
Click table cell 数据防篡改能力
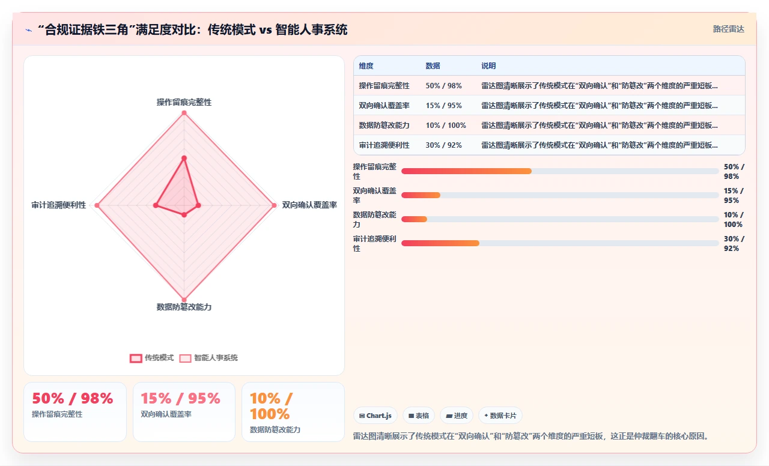(384, 126)
